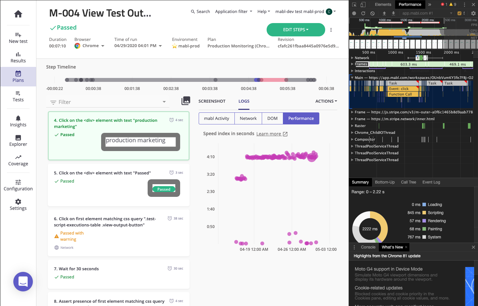Open the ACTIONS dropdown

click(326, 101)
